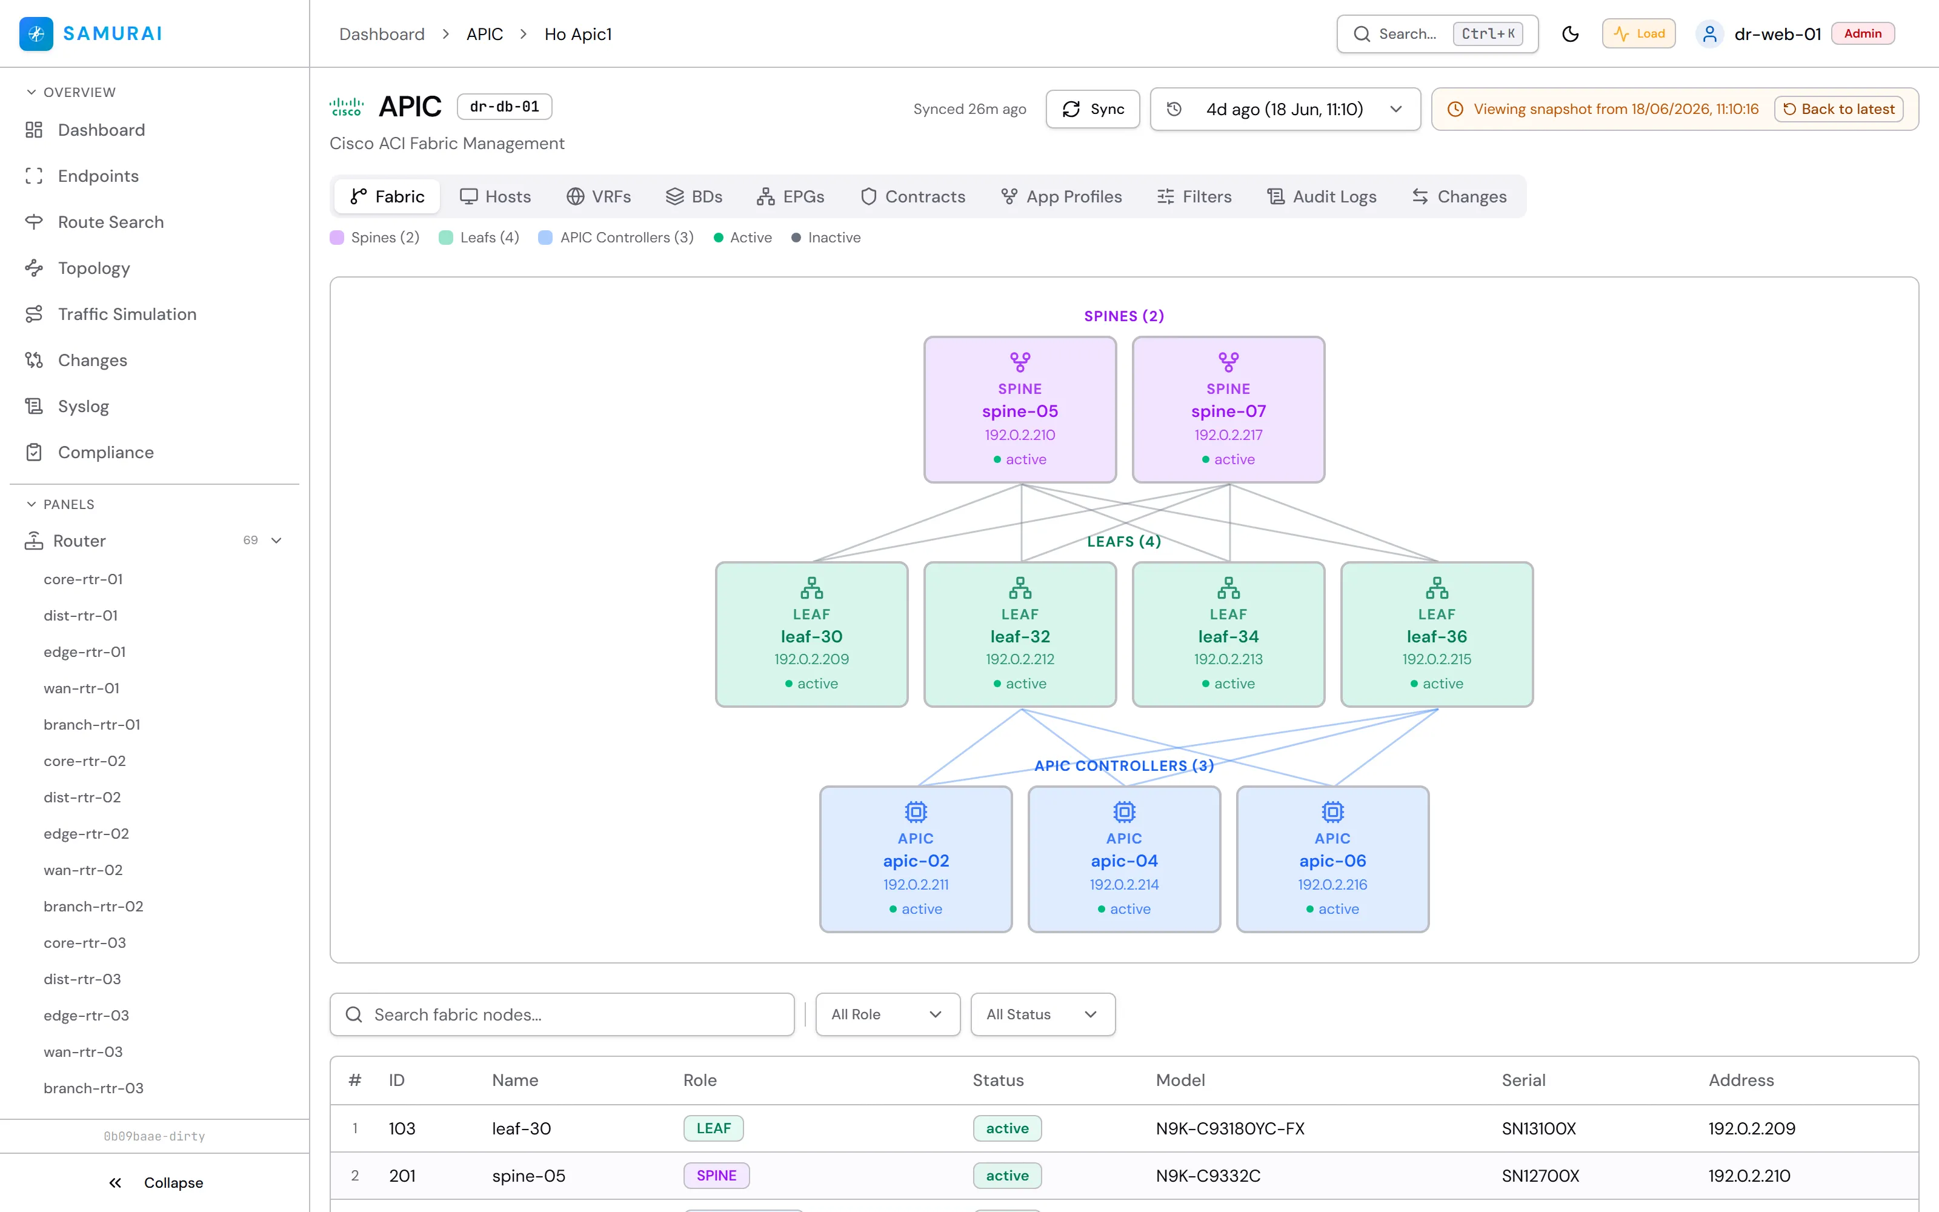Screen dimensions: 1939x1212
Task: Switch to the Contracts tab
Action: point(913,196)
